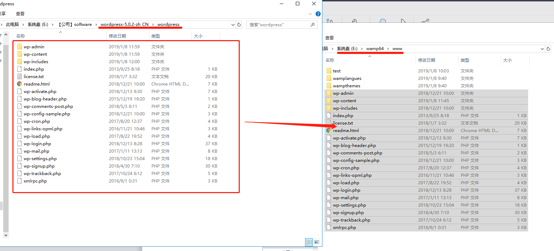Go to wordpress-5.0.2-zh_CN in breadcrumb
The image size is (554, 251).
click(124, 24)
